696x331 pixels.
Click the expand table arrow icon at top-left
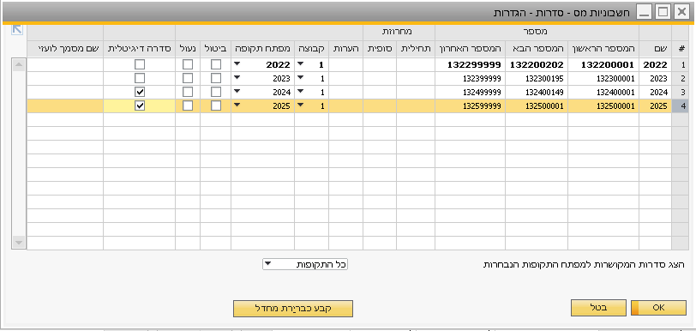(17, 30)
